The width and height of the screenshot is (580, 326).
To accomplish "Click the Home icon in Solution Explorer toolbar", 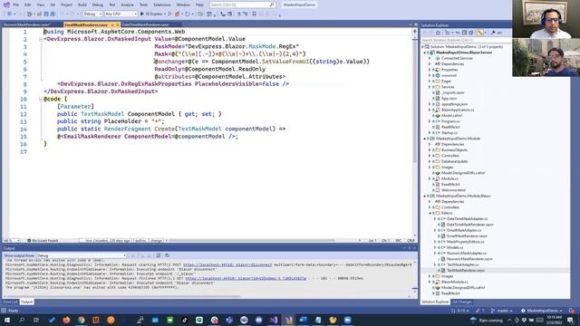I will (438, 33).
